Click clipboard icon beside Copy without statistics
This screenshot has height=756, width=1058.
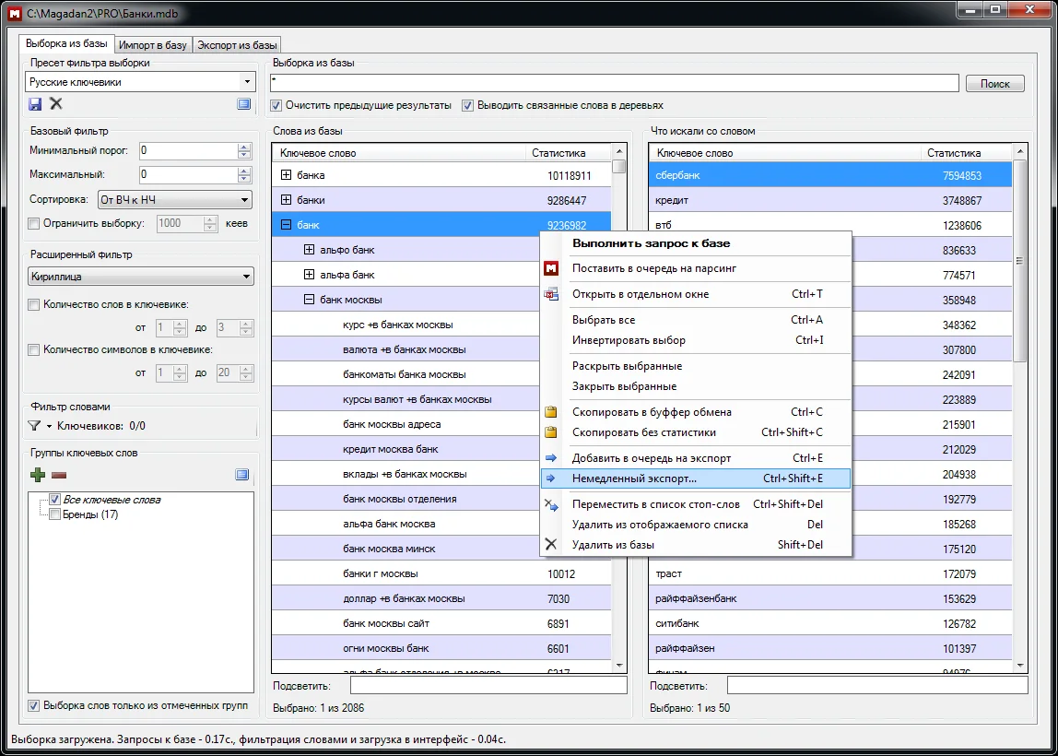click(551, 432)
